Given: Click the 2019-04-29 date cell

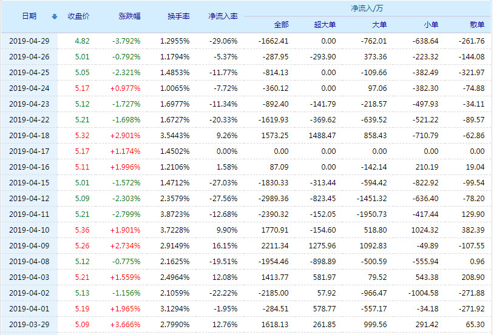Looking at the screenshot, I should 29,41.
